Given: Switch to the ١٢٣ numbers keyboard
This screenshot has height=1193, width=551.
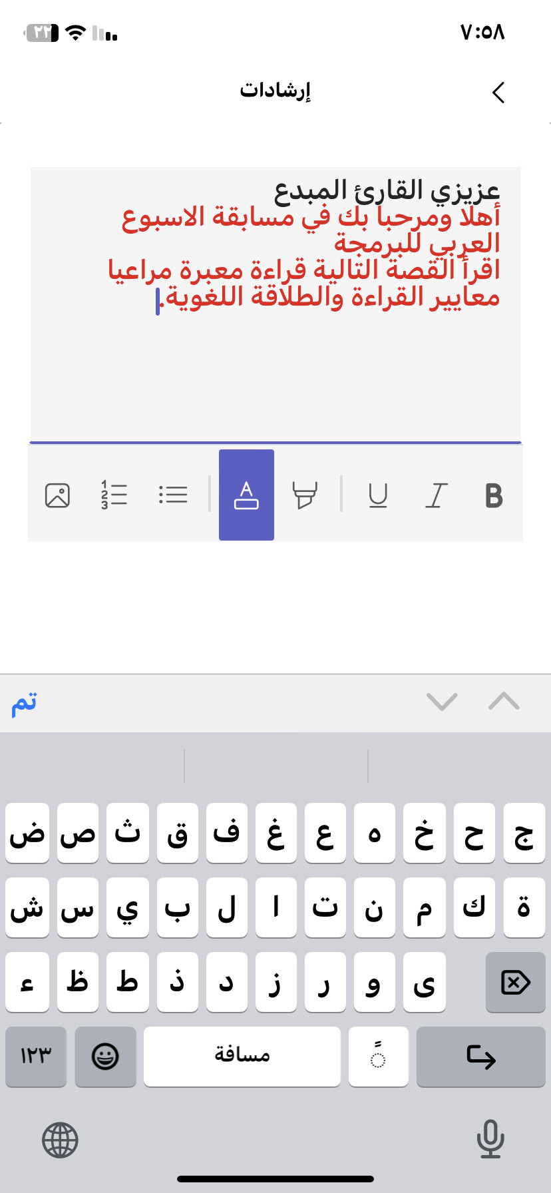Looking at the screenshot, I should [36, 1057].
